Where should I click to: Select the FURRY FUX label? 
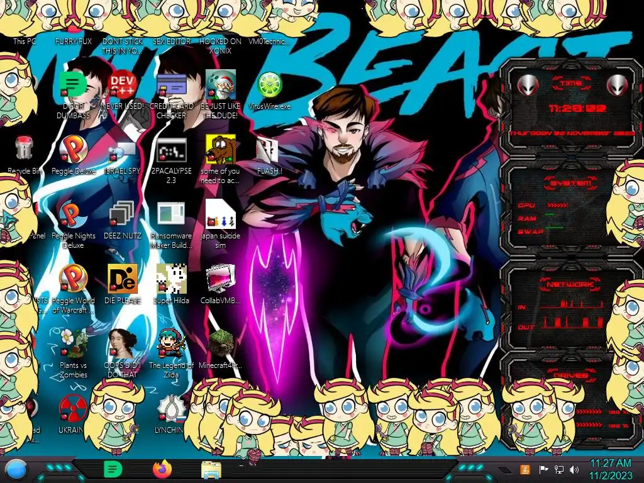(73, 41)
